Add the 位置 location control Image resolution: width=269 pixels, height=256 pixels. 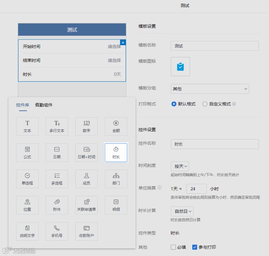tap(27, 205)
